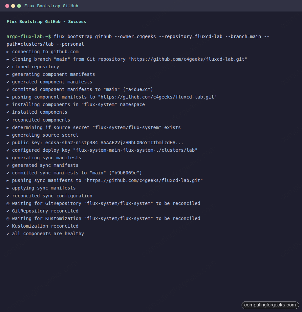Click the checkmark before 'all components are healthy'
Viewport: 302px width, 312px height.
point(8,234)
